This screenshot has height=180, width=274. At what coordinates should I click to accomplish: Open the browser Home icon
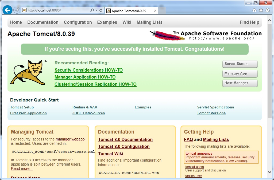254,10
